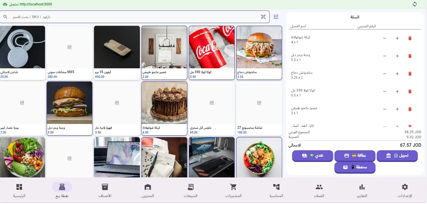The height and width of the screenshot is (204, 427).
Task: Click the السلة cart heading
Action: pyautogui.click(x=355, y=17)
